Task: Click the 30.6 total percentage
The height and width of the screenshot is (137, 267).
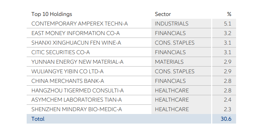Action: (x=226, y=119)
